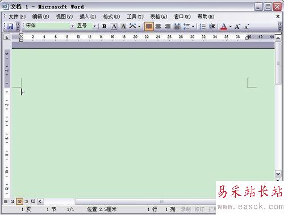Grow the font size icon

pos(237,26)
